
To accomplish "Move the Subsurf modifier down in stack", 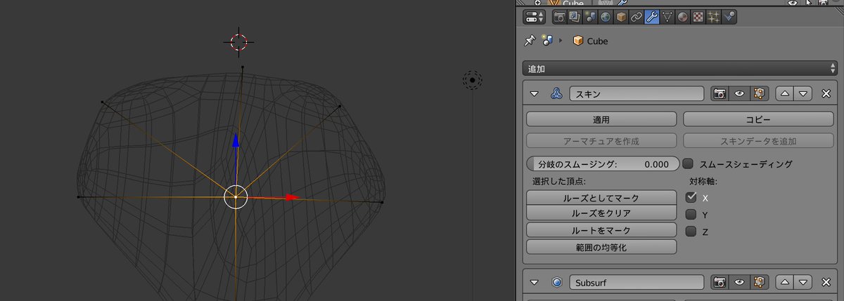I will pos(804,283).
